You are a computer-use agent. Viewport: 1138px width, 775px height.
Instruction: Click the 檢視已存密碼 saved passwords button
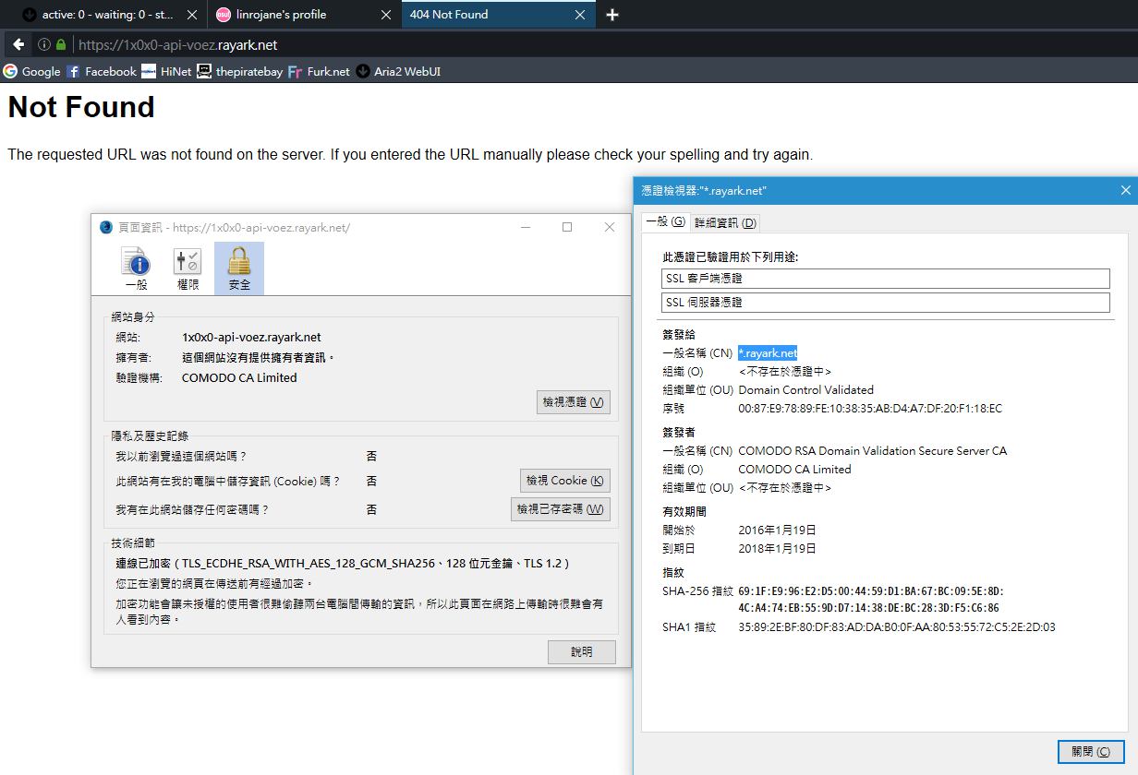(560, 509)
